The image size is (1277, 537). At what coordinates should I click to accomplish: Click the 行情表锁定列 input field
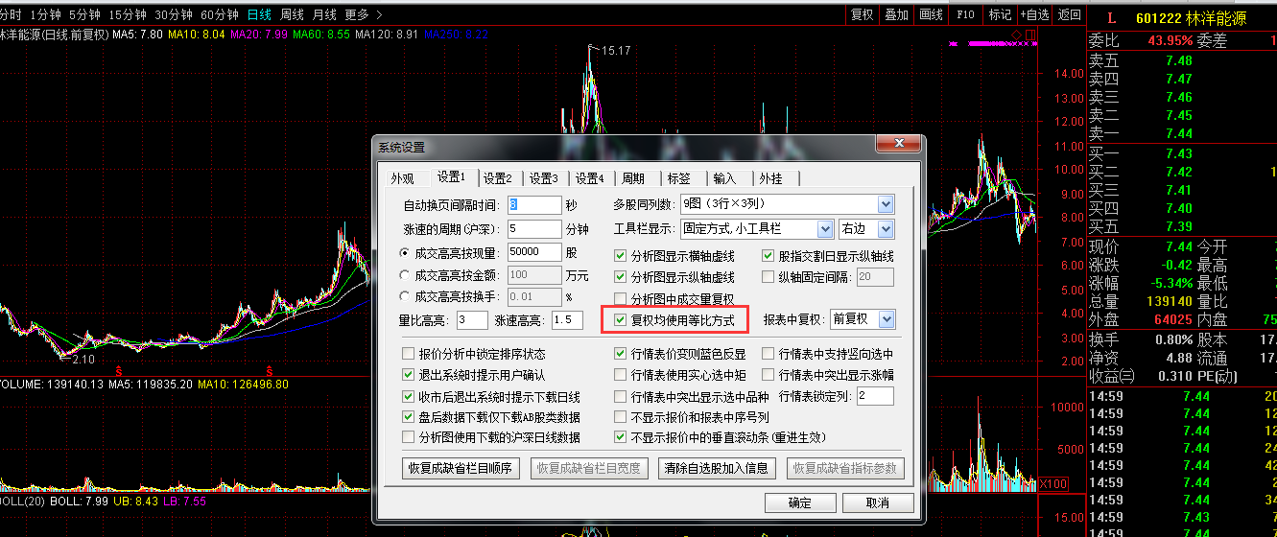[874, 396]
